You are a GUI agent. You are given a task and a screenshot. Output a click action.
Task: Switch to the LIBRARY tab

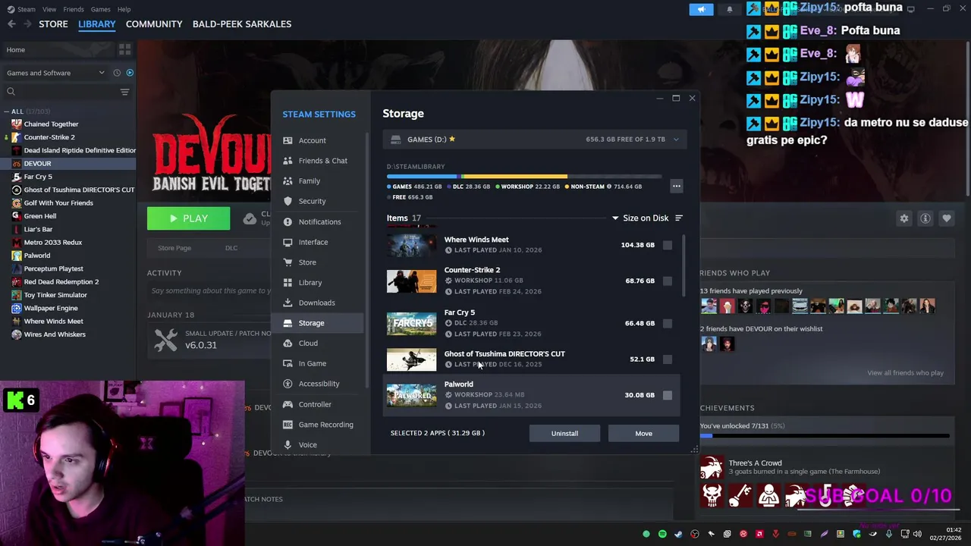click(x=97, y=24)
